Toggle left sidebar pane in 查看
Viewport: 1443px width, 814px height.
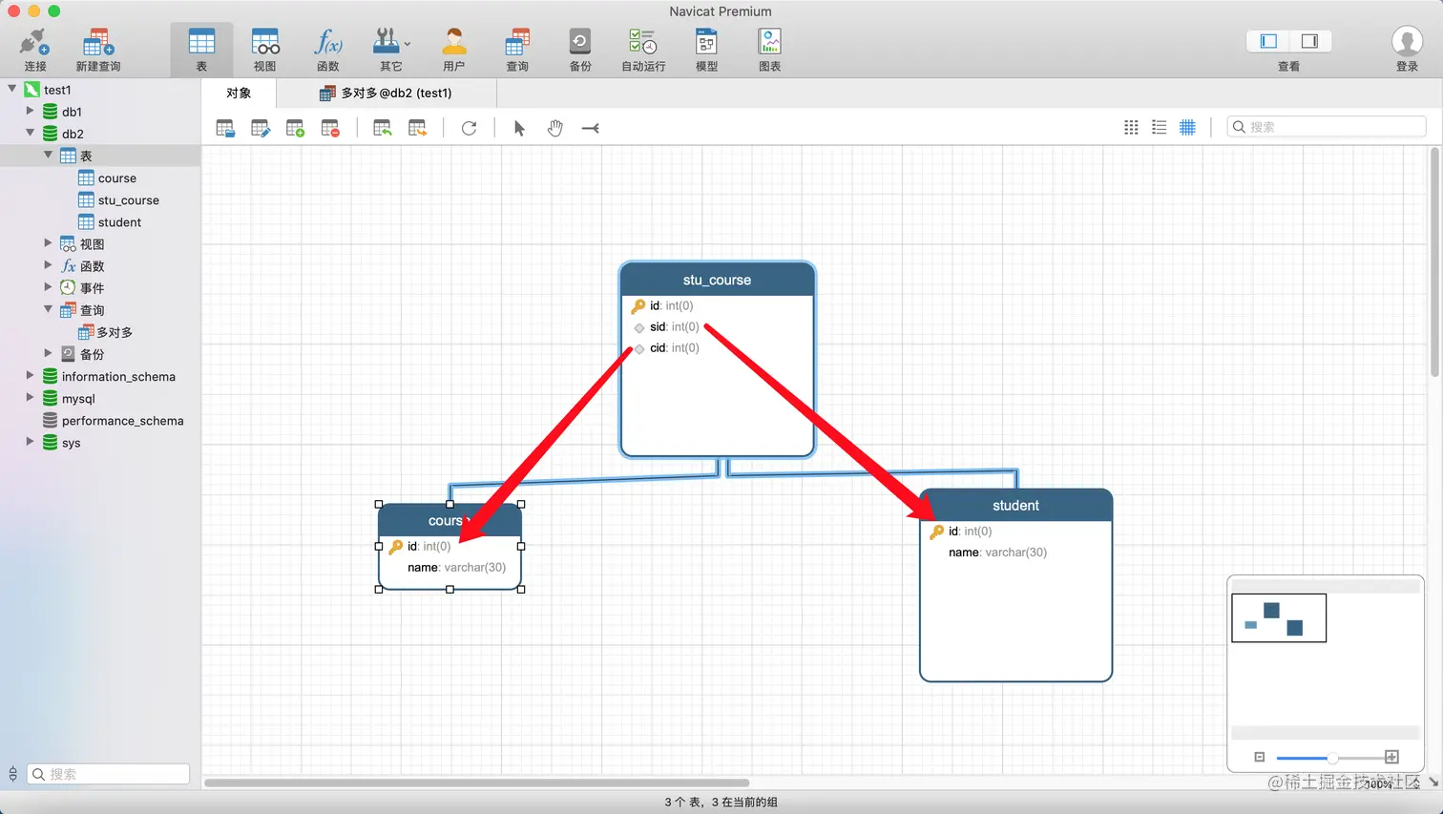(1268, 41)
